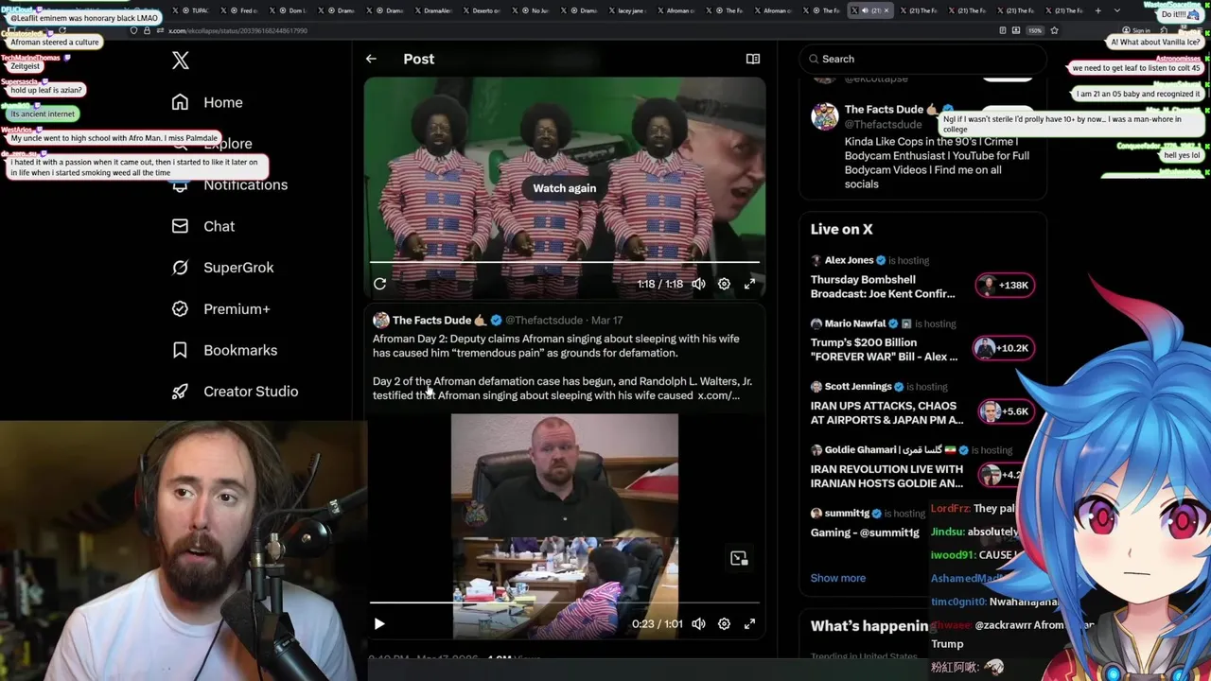The image size is (1211, 681).
Task: Open settings gear on the top video
Action: [724, 284]
